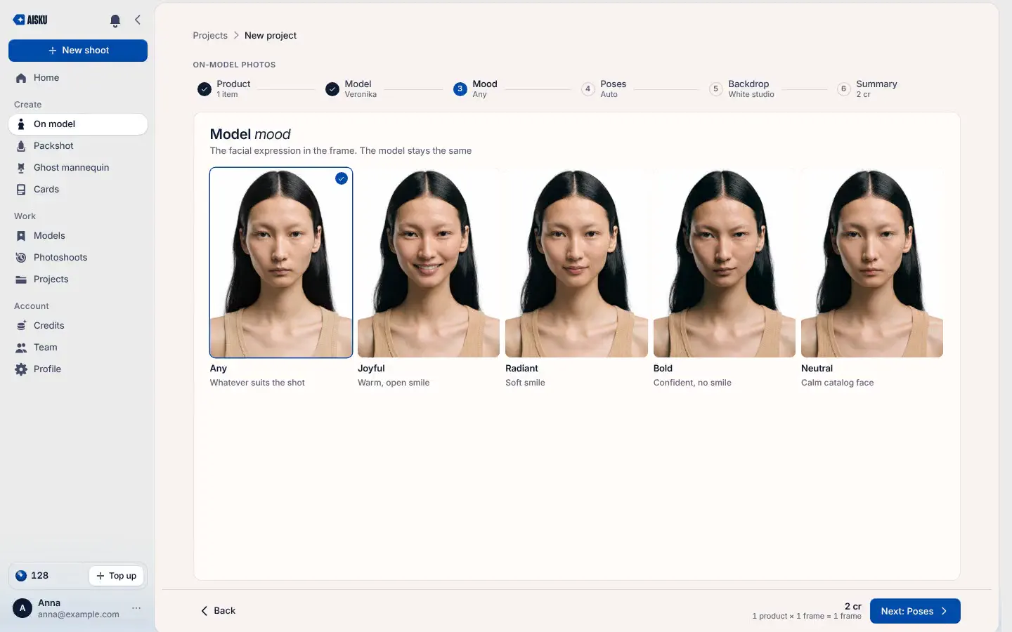This screenshot has width=1012, height=632.
Task: Click the 'New project' breadcrumb text
Action: point(271,36)
